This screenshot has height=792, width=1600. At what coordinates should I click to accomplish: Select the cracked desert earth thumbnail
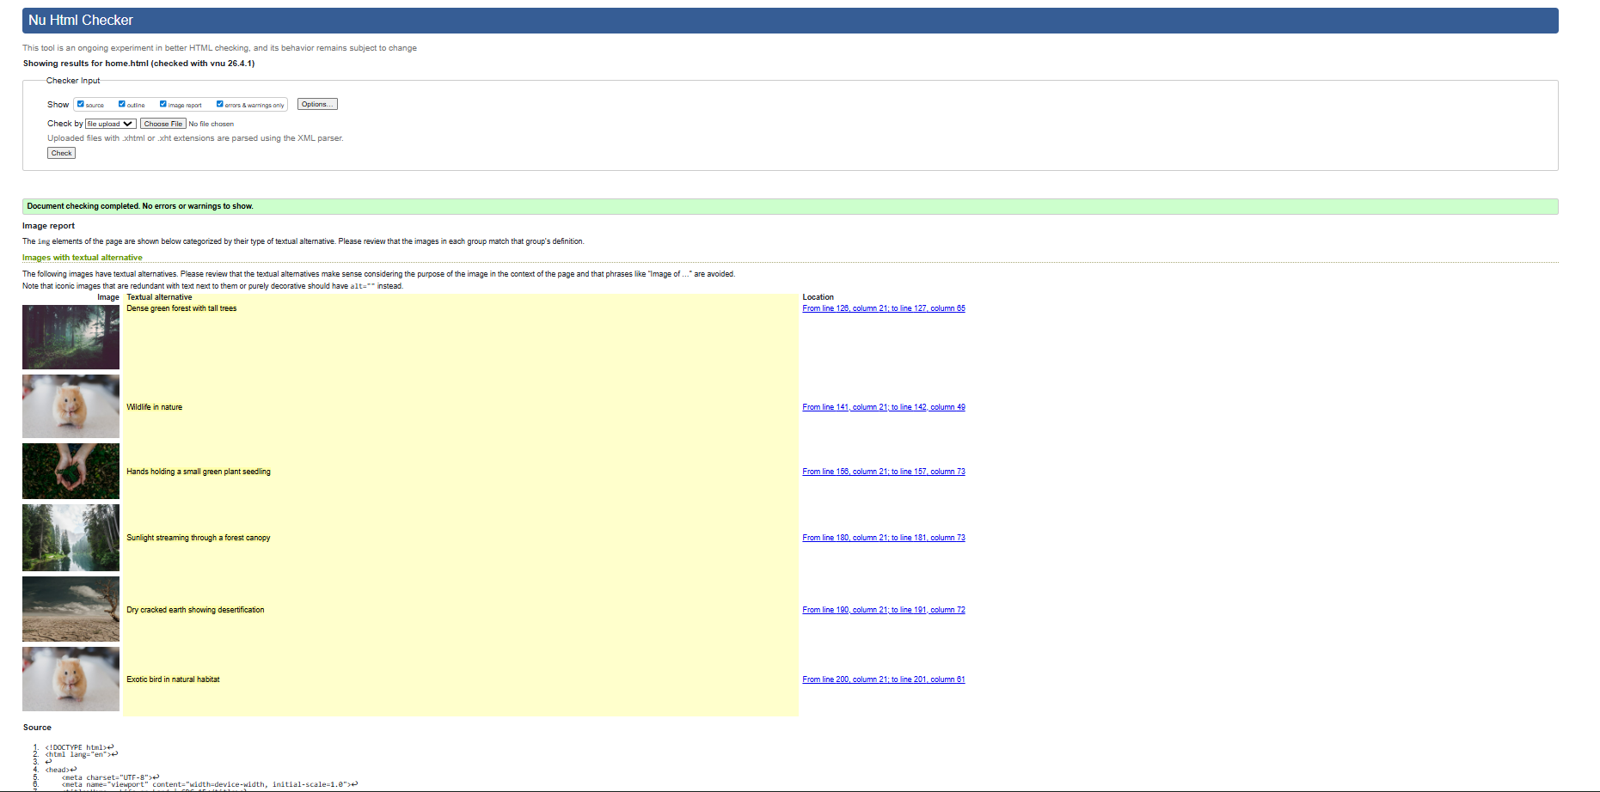click(70, 609)
